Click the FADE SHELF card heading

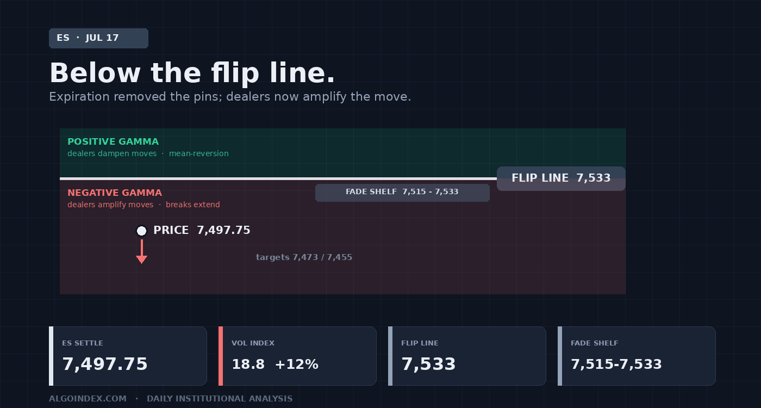click(594, 343)
